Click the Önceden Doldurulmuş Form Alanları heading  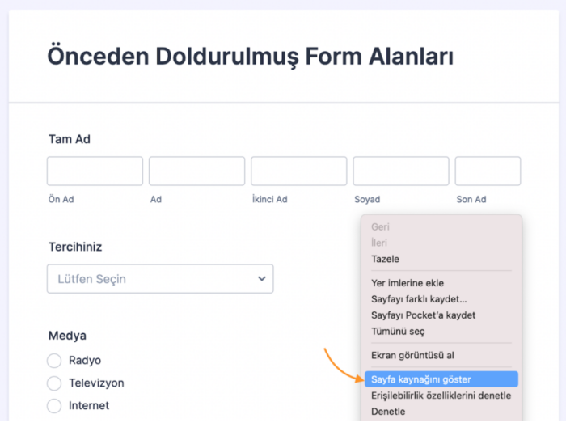click(x=250, y=57)
